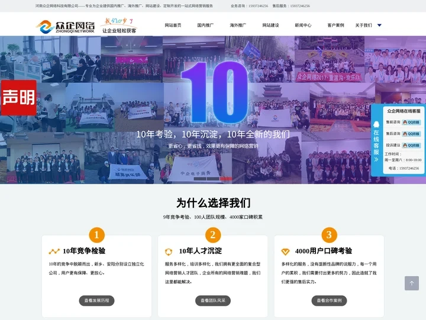Click the orange number 2 badge
Screen dimensions: 426x320
(213, 235)
